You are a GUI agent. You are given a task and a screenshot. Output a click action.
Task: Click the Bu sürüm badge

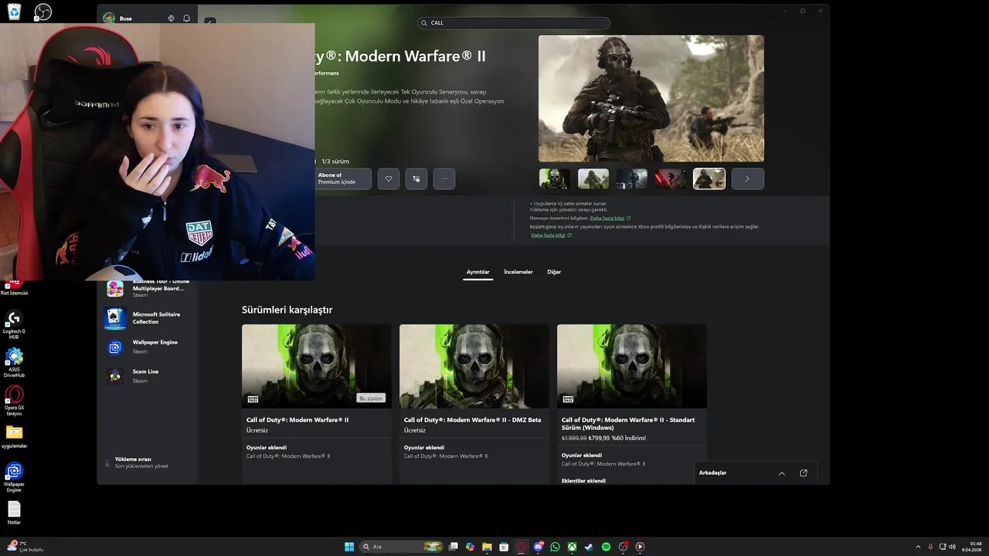point(371,398)
